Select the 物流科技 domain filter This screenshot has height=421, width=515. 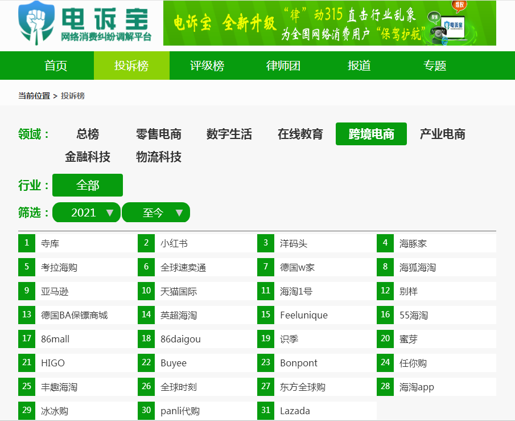pos(159,157)
